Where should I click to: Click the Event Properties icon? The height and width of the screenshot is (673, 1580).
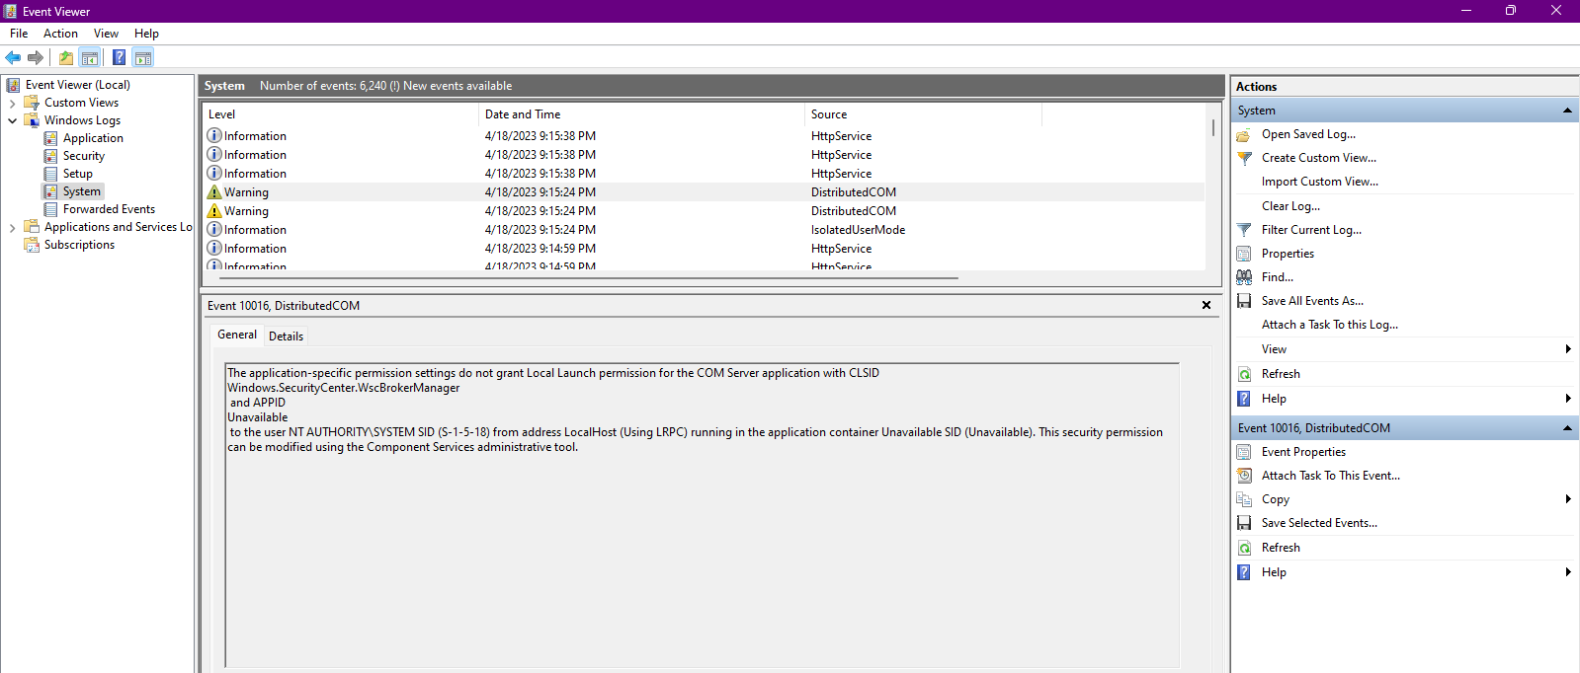point(1244,452)
